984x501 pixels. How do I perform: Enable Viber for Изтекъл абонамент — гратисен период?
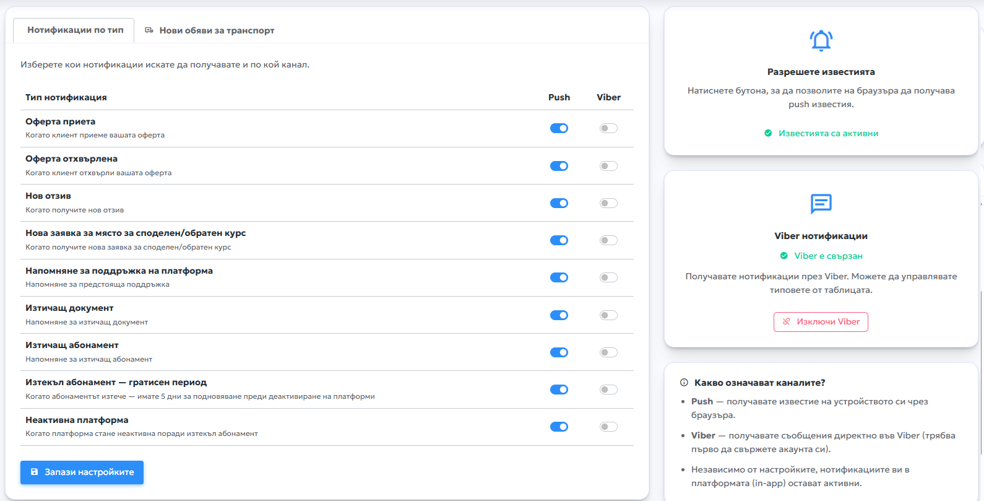coord(608,390)
